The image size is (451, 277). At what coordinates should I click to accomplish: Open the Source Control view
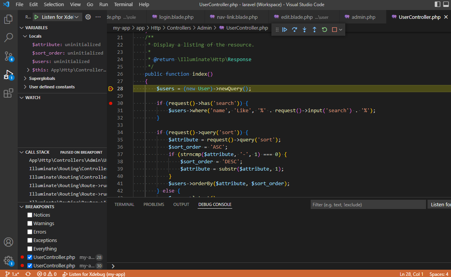(x=8, y=56)
